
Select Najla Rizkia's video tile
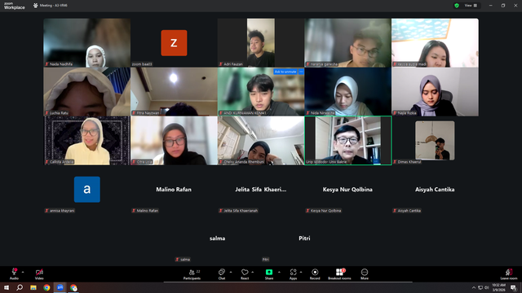[x=435, y=92]
